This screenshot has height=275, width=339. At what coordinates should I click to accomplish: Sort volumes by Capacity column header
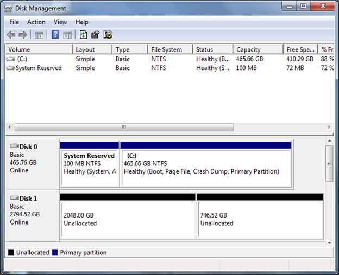click(x=258, y=49)
